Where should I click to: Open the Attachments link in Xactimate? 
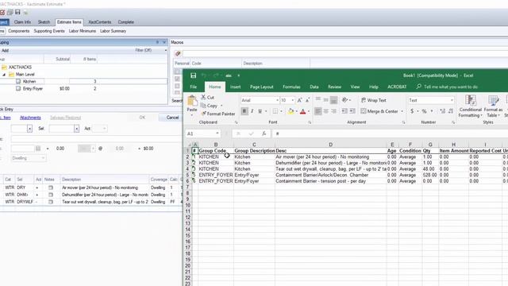30,118
